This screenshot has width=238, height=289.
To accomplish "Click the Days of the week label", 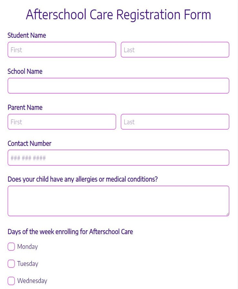I will tap(70, 232).
